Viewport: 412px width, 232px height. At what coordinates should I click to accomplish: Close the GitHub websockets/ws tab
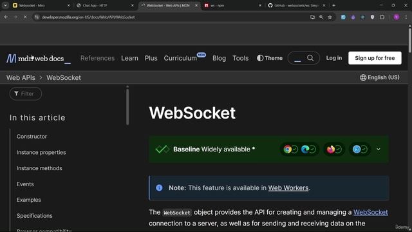coord(324,5)
